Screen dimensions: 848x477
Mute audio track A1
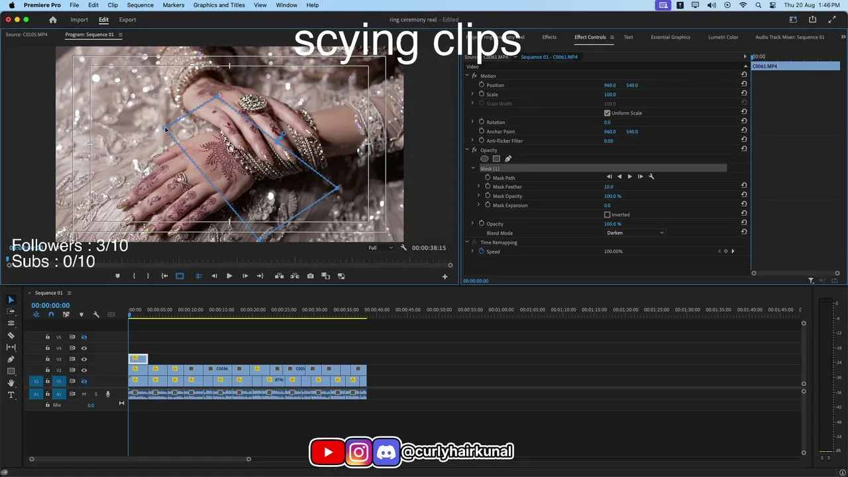click(x=83, y=394)
